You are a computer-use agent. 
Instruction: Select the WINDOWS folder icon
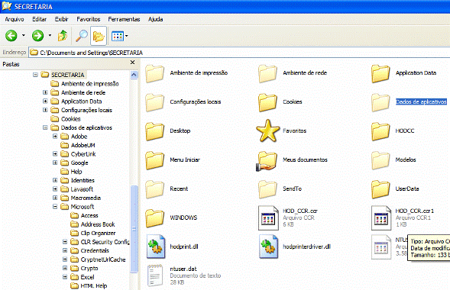tap(154, 218)
